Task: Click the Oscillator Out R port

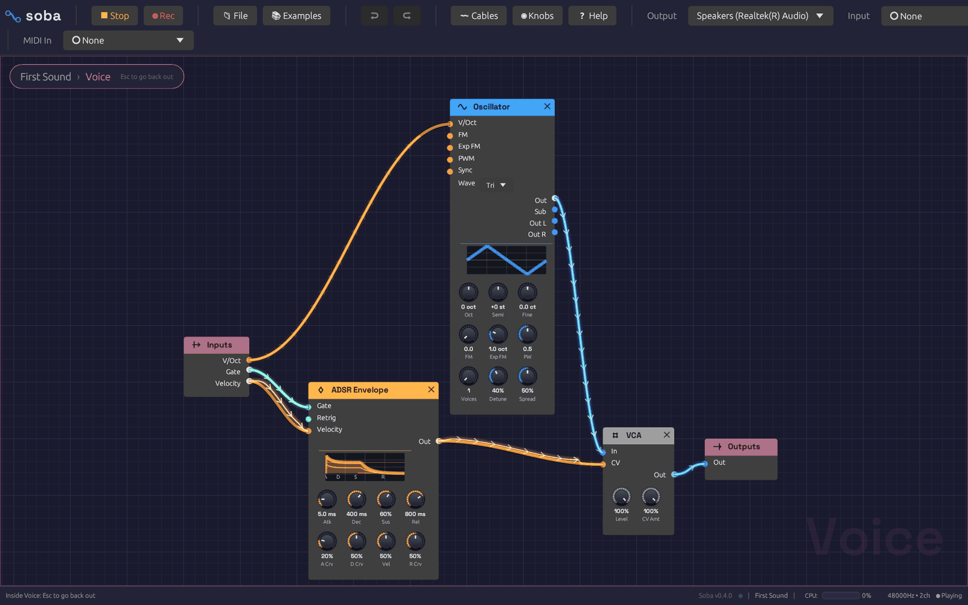Action: coord(555,233)
